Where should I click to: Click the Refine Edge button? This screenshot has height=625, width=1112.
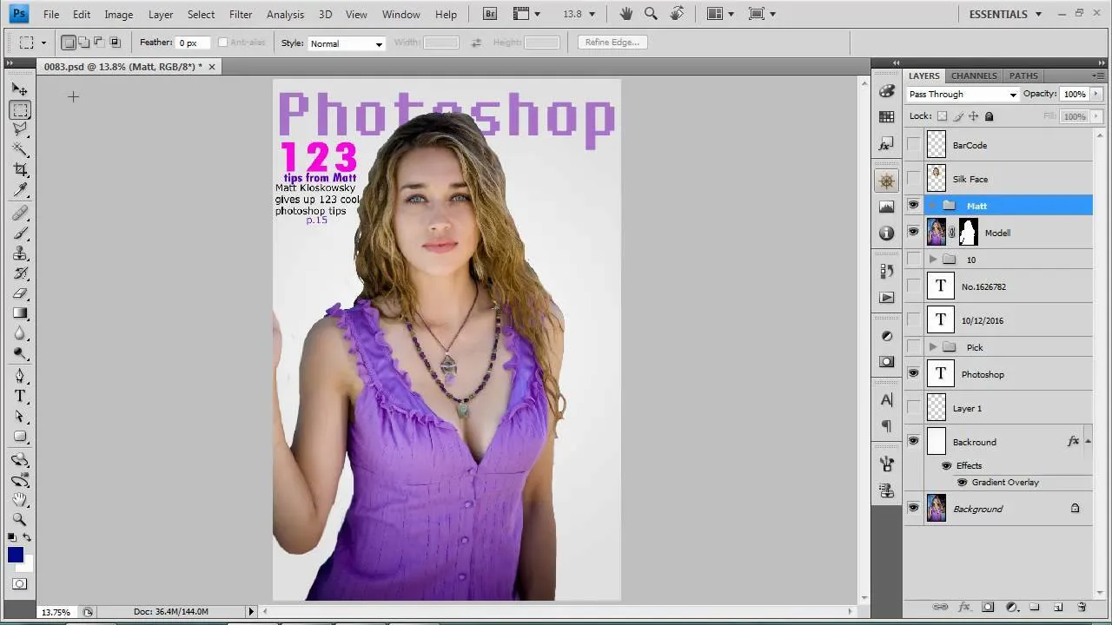[x=612, y=43]
